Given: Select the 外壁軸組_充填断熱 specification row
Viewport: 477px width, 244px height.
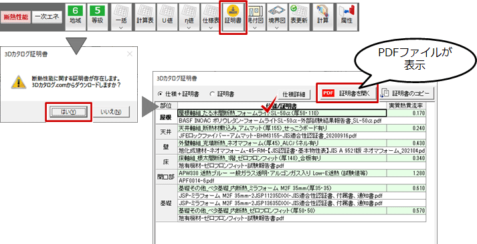Looking at the screenshot, I should click(x=282, y=143).
